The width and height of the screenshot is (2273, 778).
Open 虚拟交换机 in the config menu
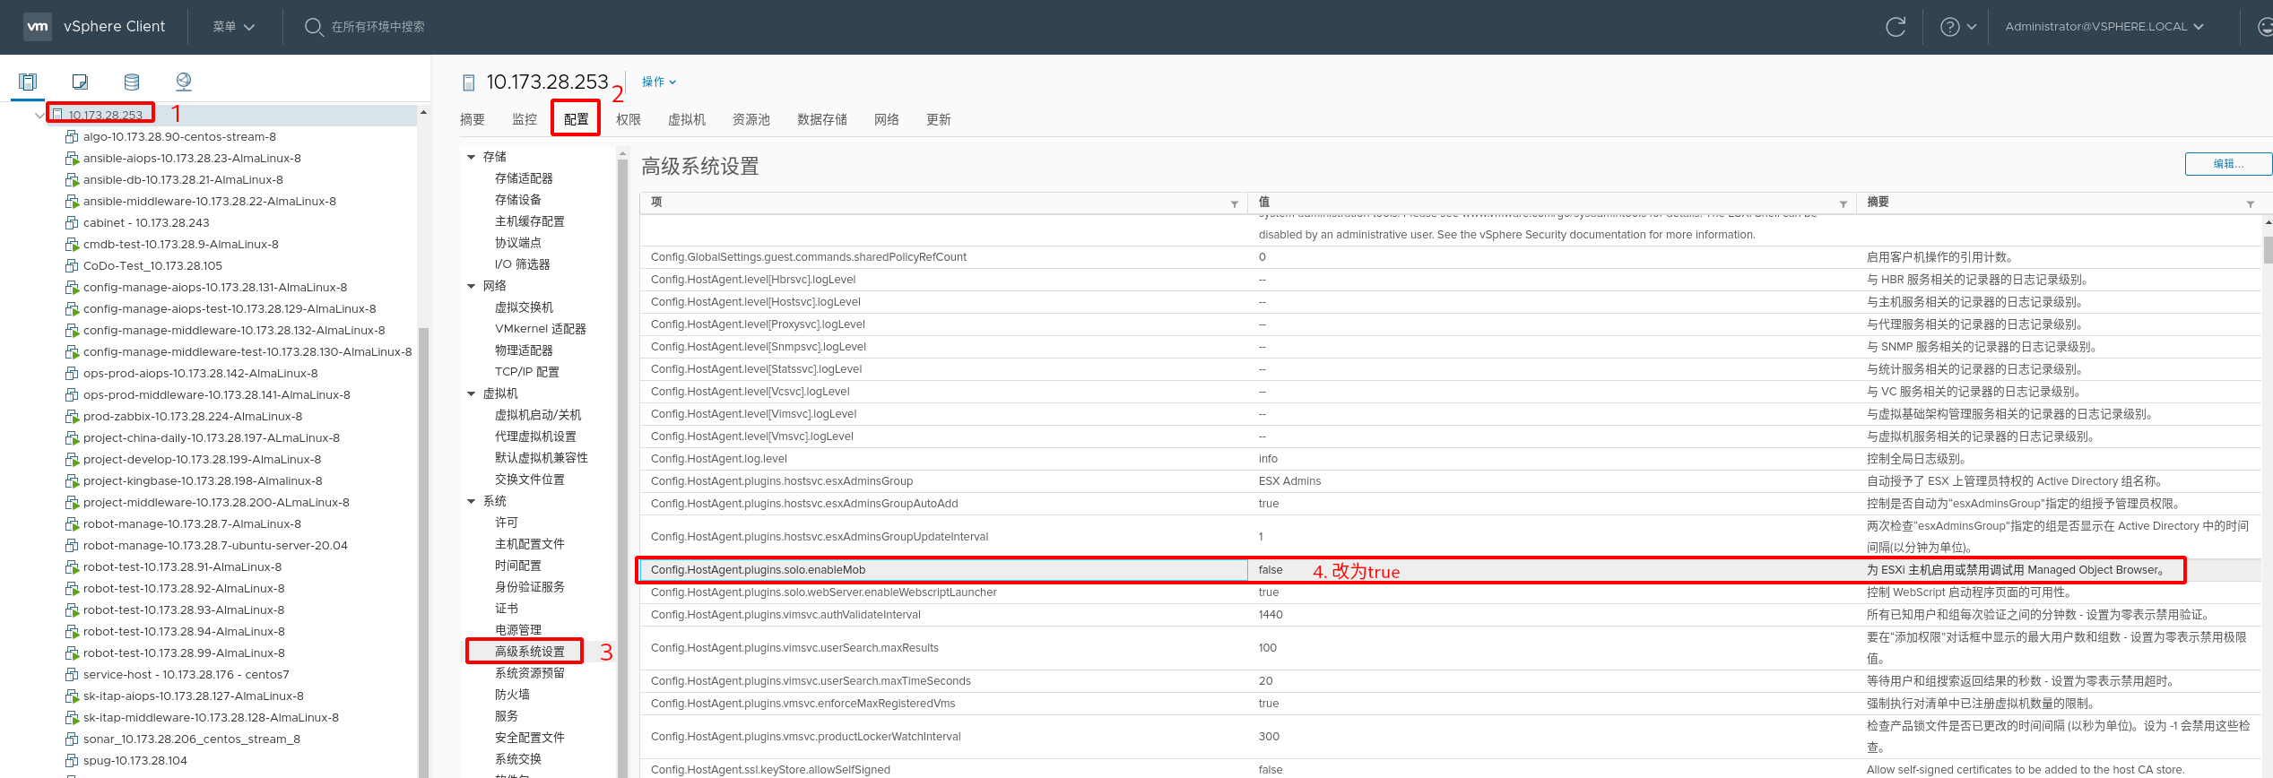tap(524, 307)
